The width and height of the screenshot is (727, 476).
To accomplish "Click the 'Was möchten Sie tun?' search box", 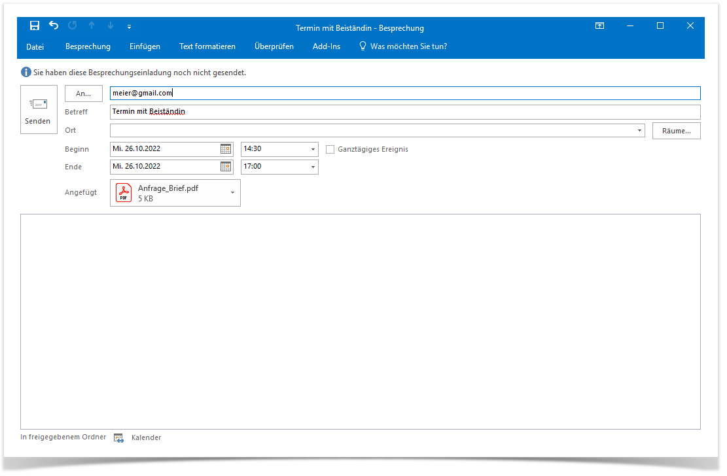I will (x=408, y=46).
